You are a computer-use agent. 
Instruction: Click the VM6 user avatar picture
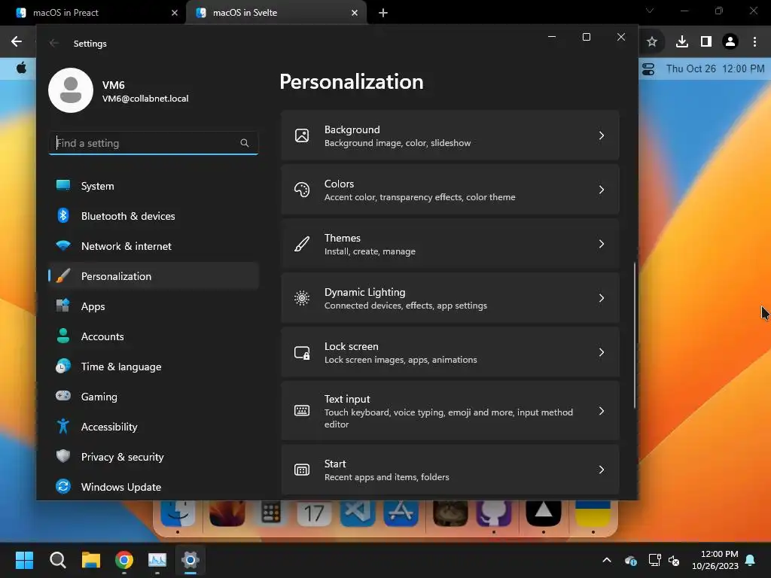(x=71, y=90)
